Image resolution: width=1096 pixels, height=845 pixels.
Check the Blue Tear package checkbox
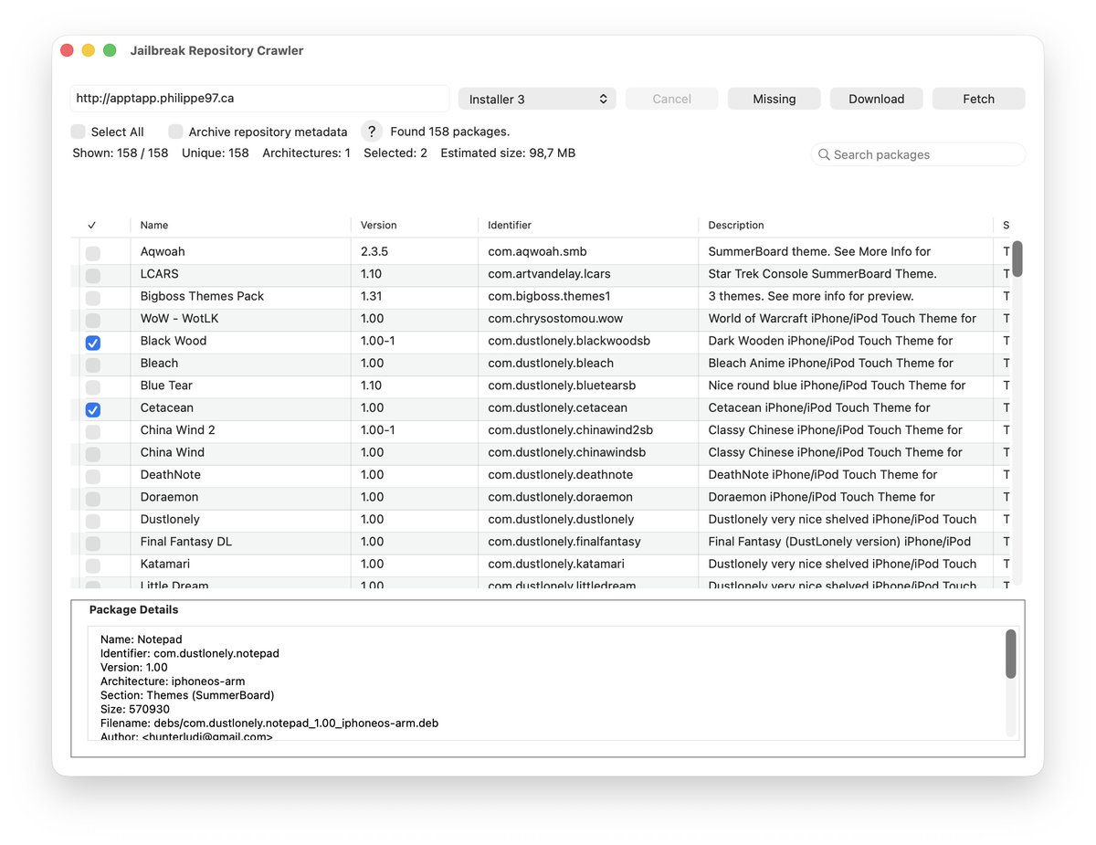click(93, 387)
